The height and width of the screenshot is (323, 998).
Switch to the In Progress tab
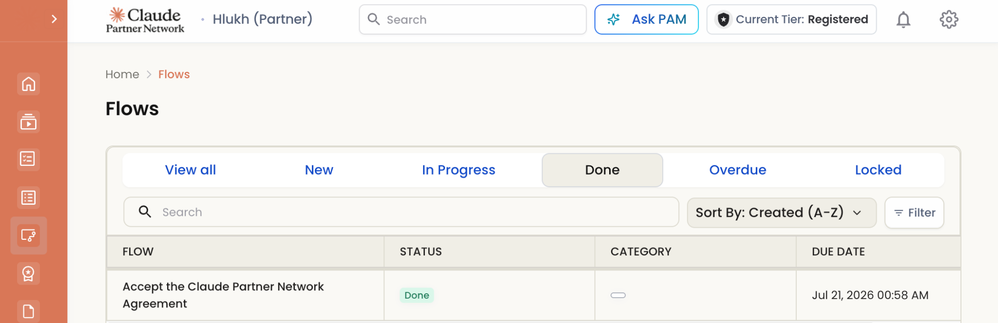[459, 170]
